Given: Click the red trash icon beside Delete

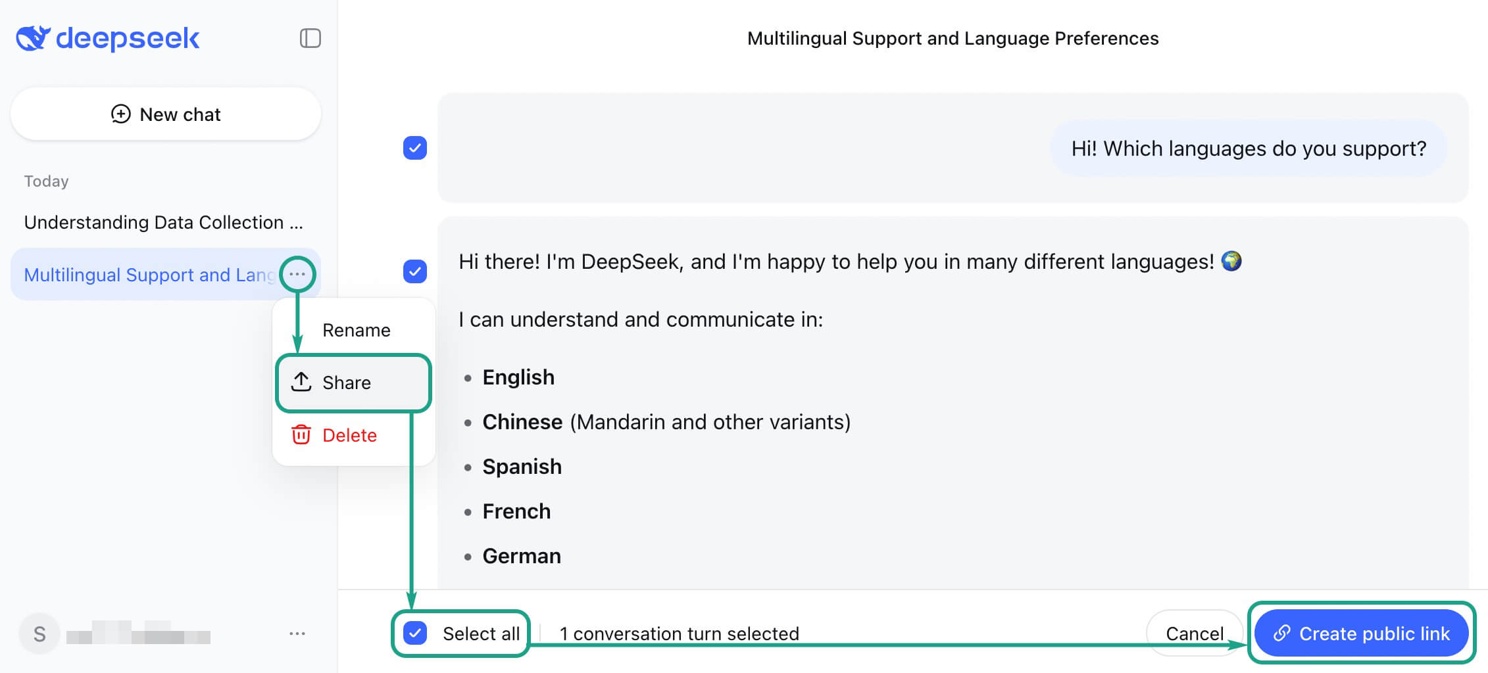Looking at the screenshot, I should pos(301,434).
